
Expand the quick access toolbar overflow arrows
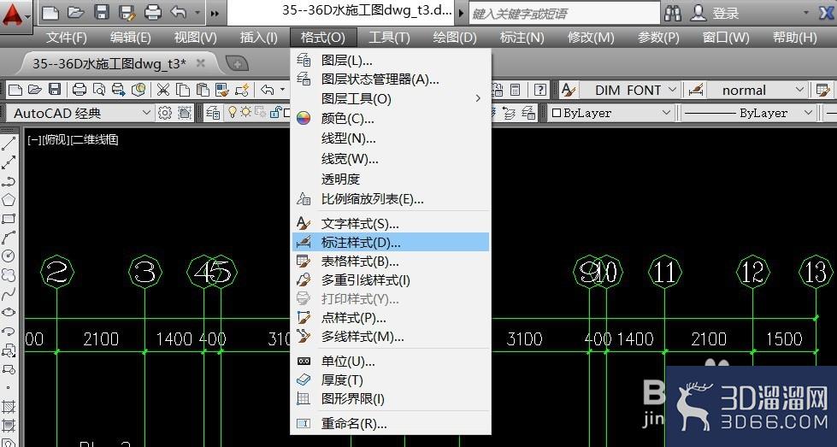[215, 14]
